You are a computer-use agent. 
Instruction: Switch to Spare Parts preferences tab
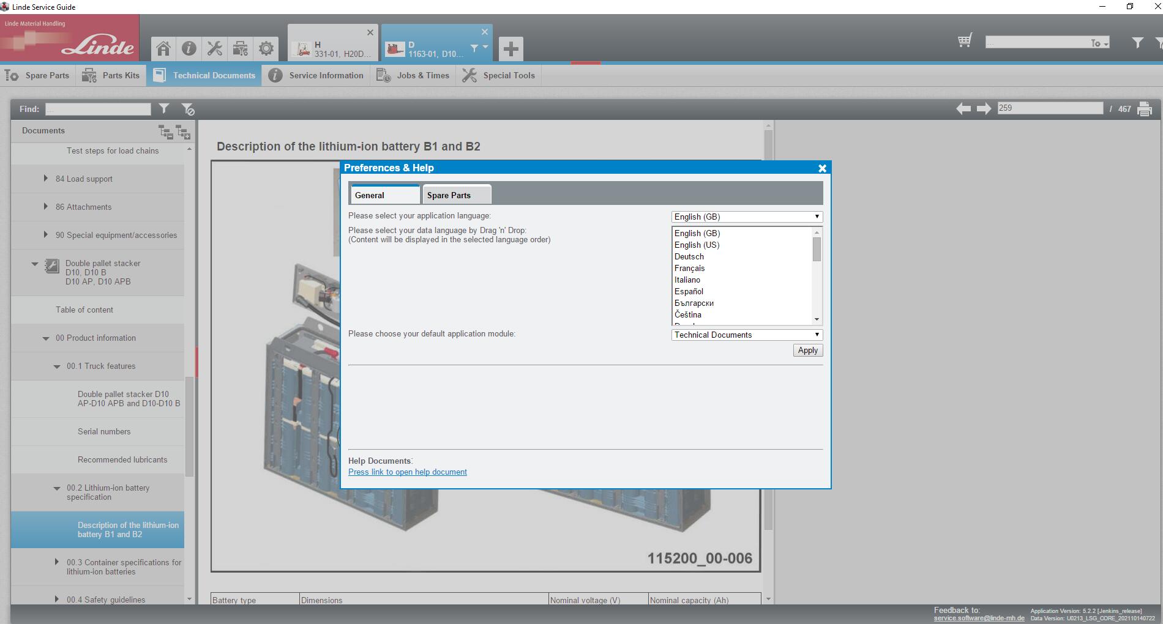(457, 195)
